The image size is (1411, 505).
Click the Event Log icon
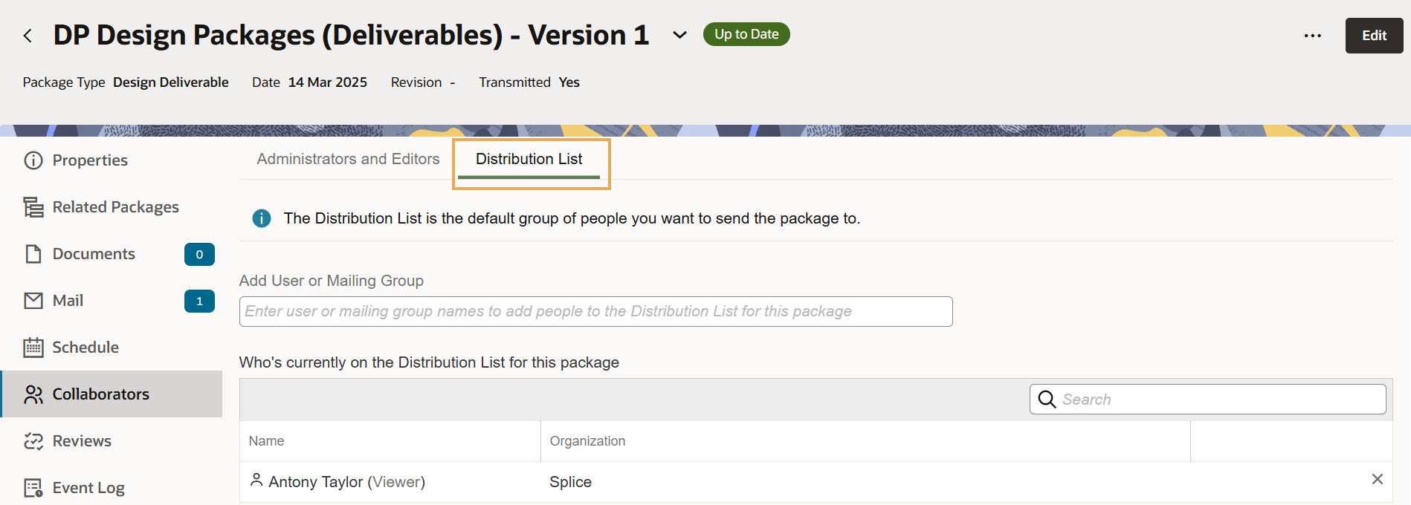point(33,488)
